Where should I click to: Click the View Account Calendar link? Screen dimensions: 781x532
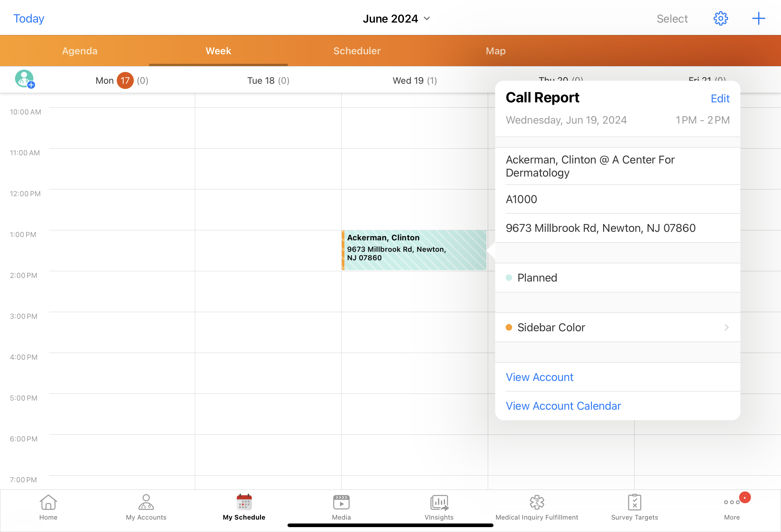tap(563, 406)
